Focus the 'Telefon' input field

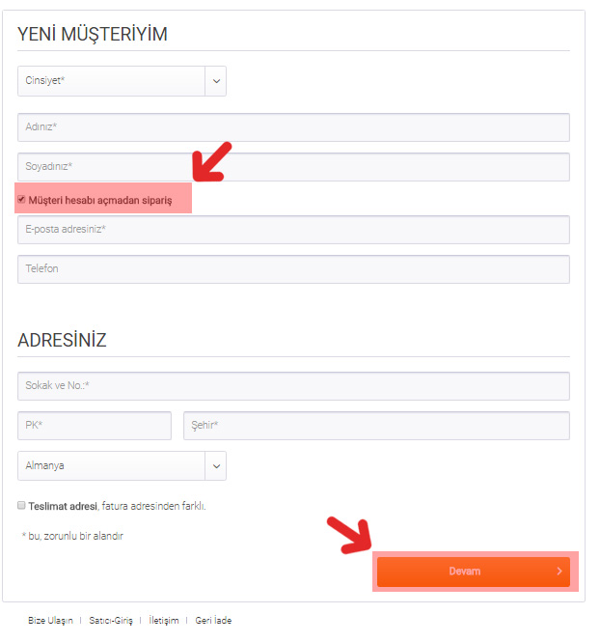(293, 268)
